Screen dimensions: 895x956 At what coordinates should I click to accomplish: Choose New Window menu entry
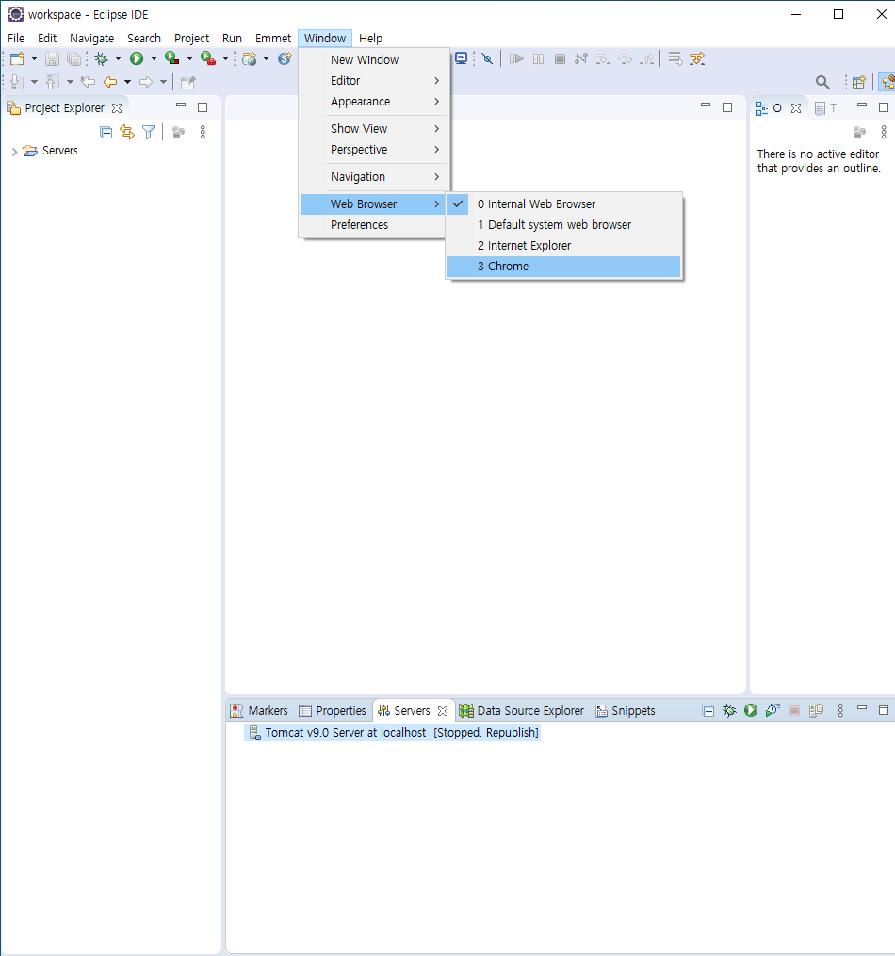[374, 59]
